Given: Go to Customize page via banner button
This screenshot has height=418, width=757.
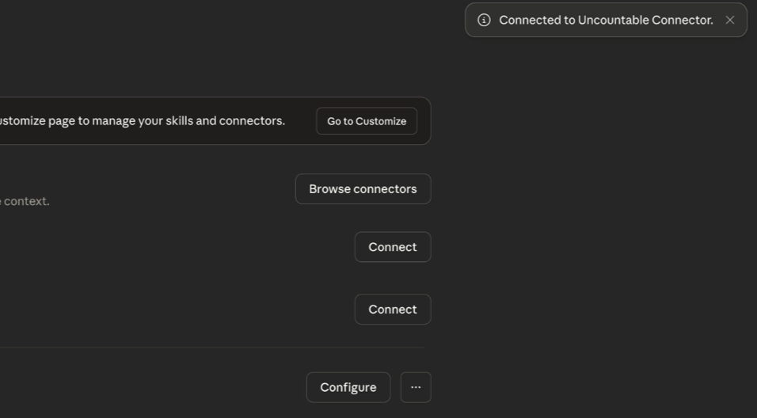Looking at the screenshot, I should [367, 121].
